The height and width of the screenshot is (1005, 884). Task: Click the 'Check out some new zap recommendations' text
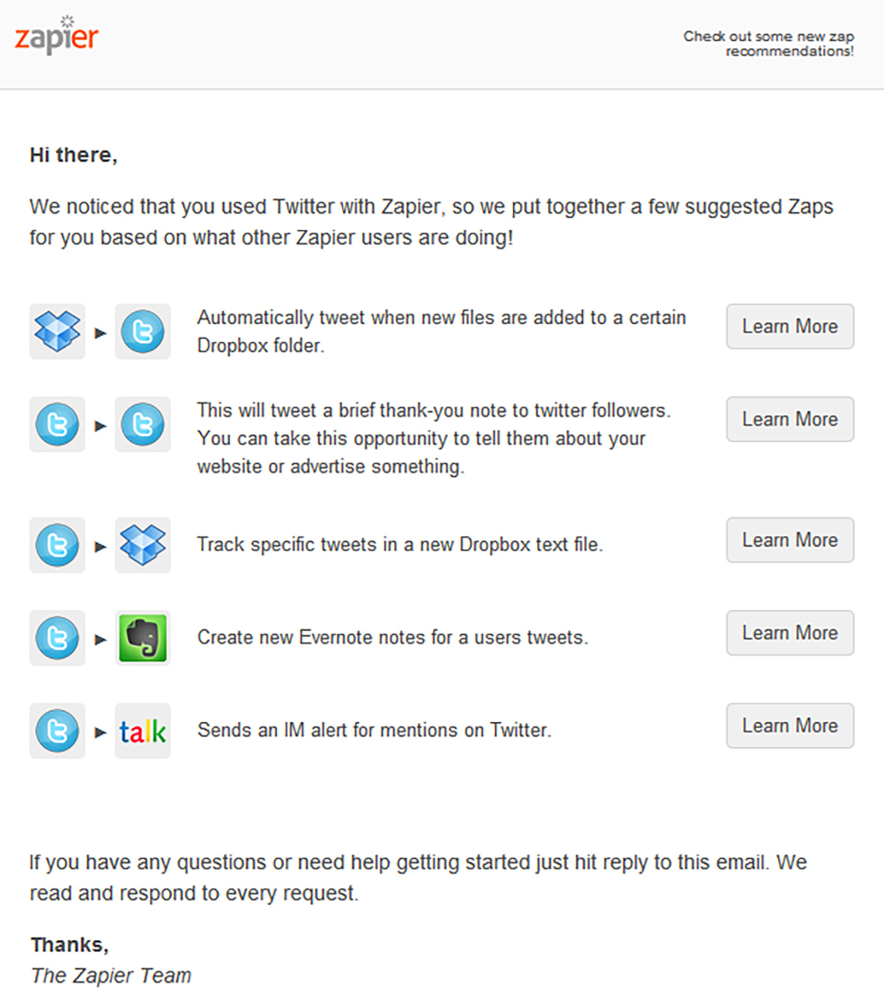(769, 43)
